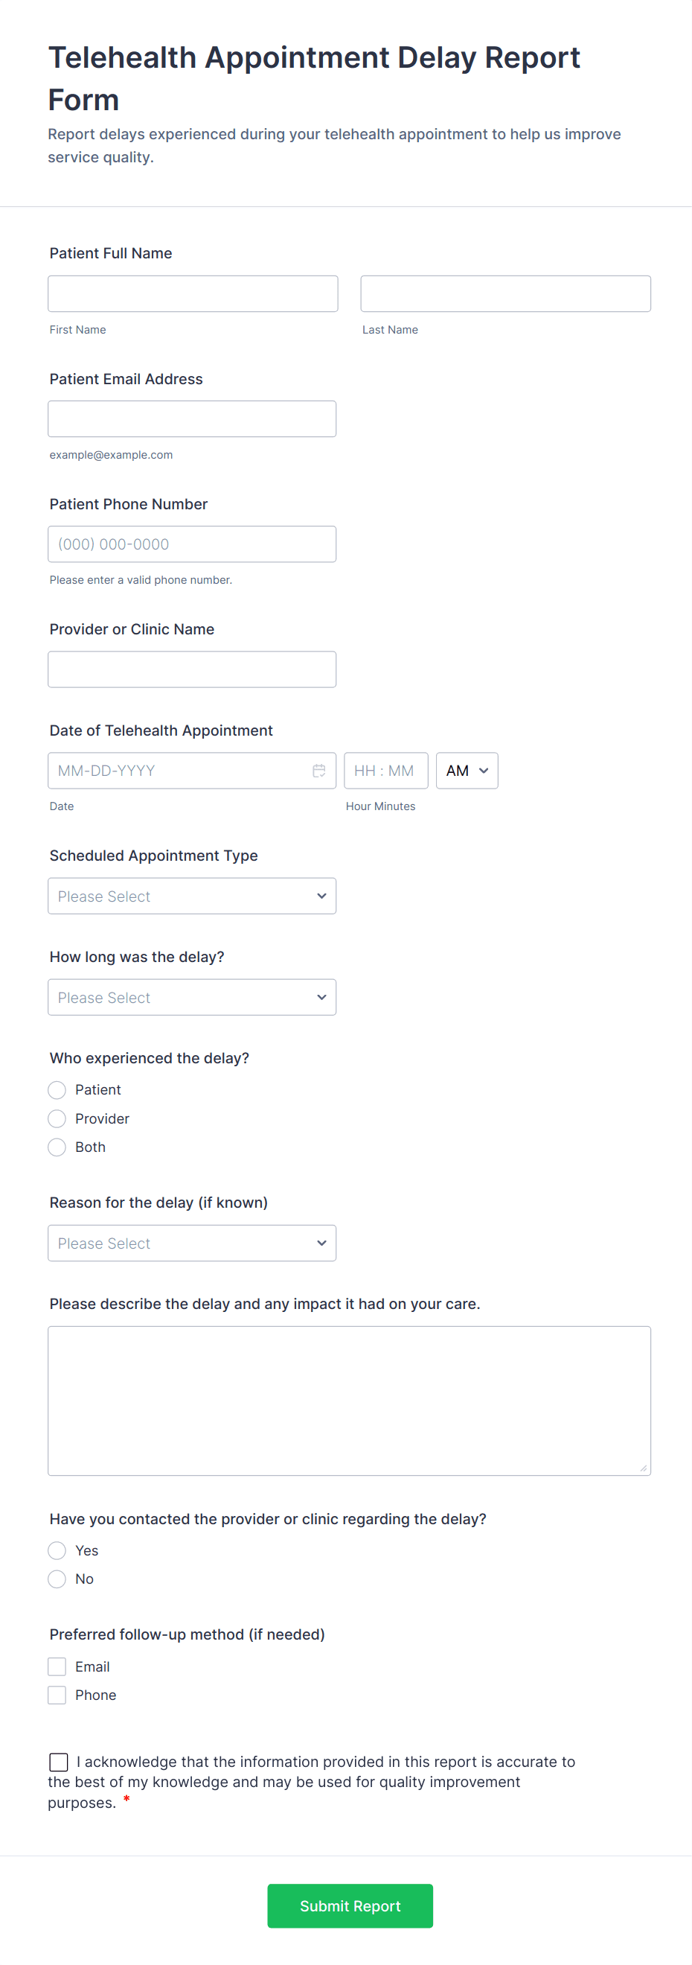Screen dimensions: 692x1965
Task: Mark Yes for contacted the provider
Action: pyautogui.click(x=57, y=1551)
